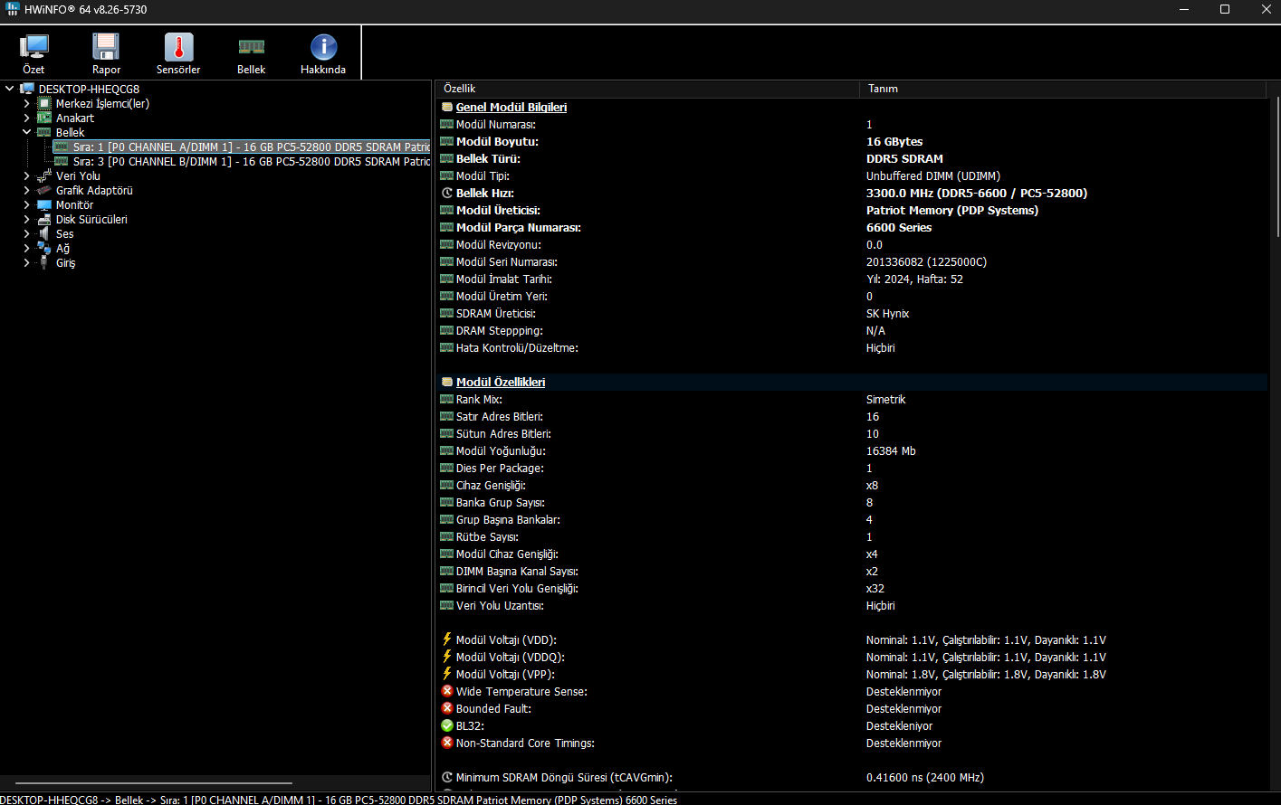Click the Tanım column header

click(1063, 89)
